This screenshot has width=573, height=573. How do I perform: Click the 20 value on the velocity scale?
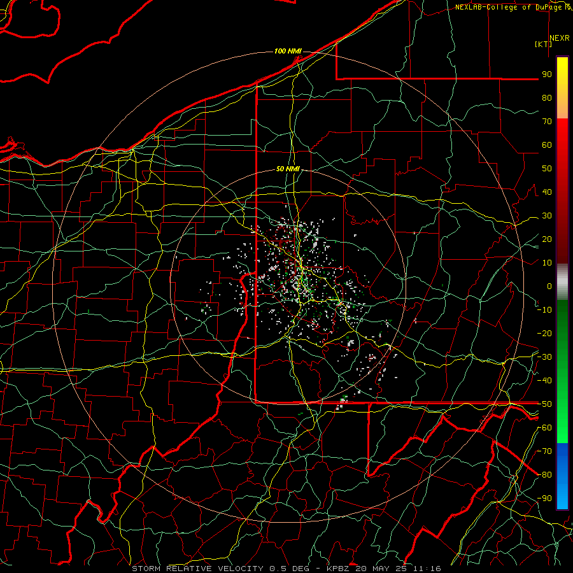pyautogui.click(x=547, y=239)
